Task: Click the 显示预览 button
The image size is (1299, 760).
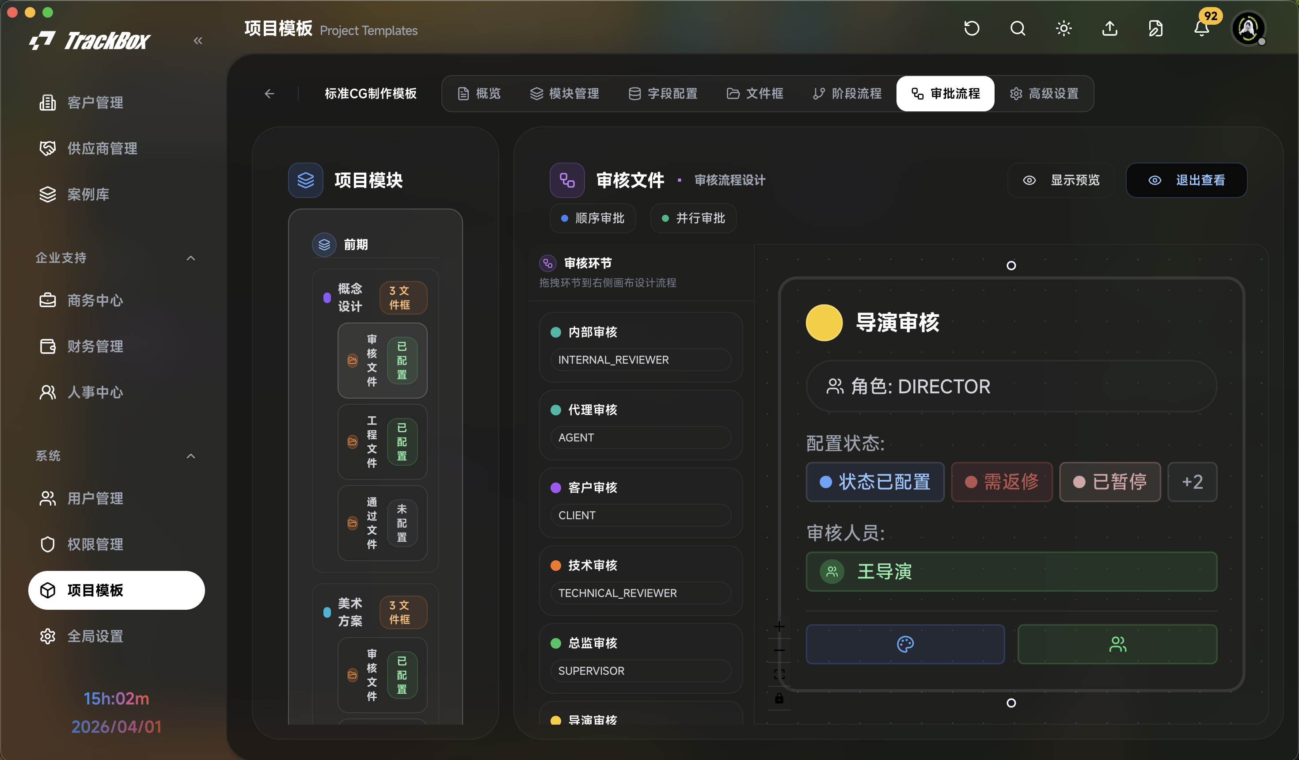Action: pyautogui.click(x=1061, y=180)
